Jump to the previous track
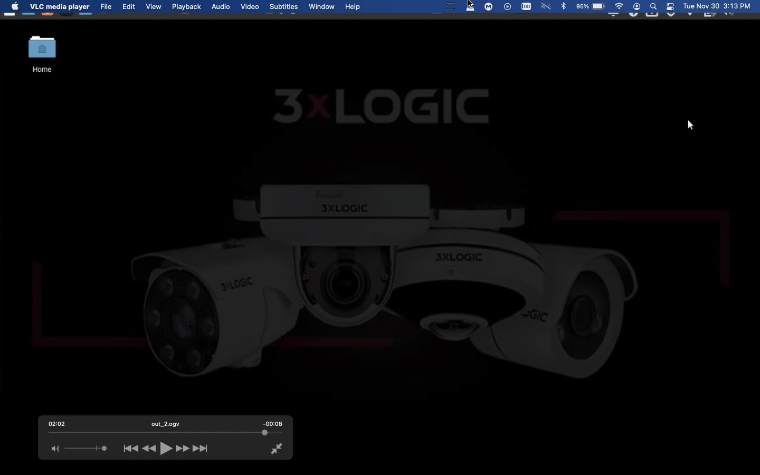Viewport: 760px width, 475px height. [131, 450]
